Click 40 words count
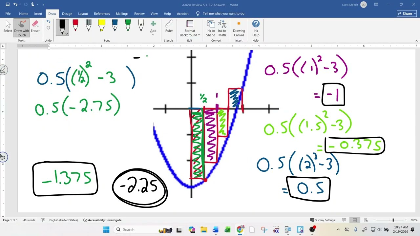The height and width of the screenshot is (236, 420). click(29, 220)
